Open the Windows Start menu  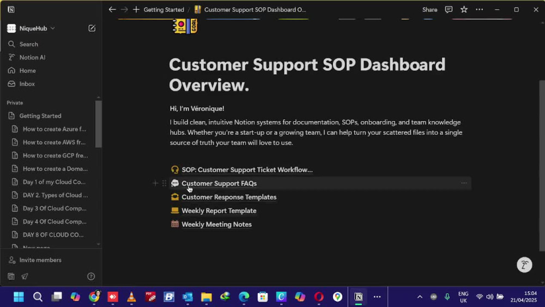tap(19, 297)
